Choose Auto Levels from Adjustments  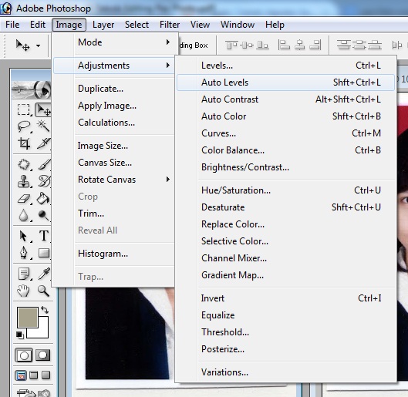(x=285, y=82)
